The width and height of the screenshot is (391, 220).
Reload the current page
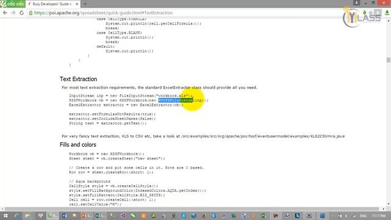pyautogui.click(x=22, y=13)
